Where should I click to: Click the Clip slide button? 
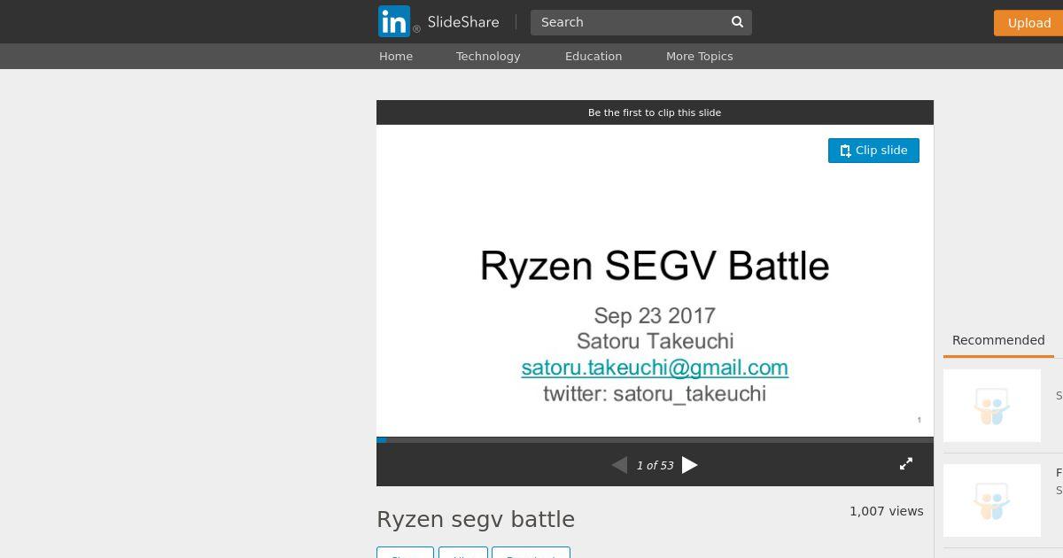pyautogui.click(x=873, y=151)
